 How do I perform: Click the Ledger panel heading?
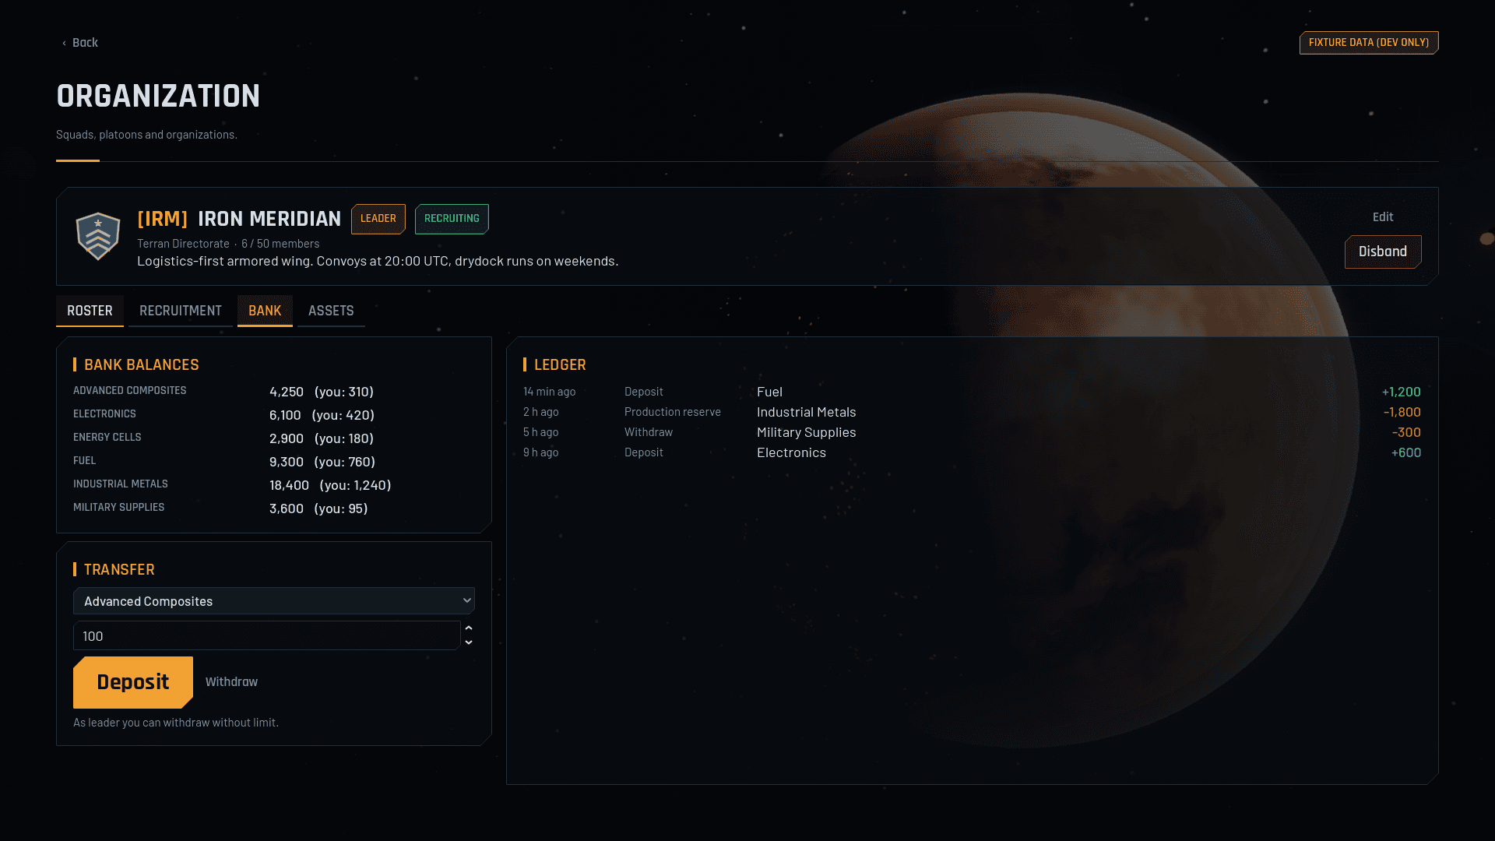coord(560,364)
